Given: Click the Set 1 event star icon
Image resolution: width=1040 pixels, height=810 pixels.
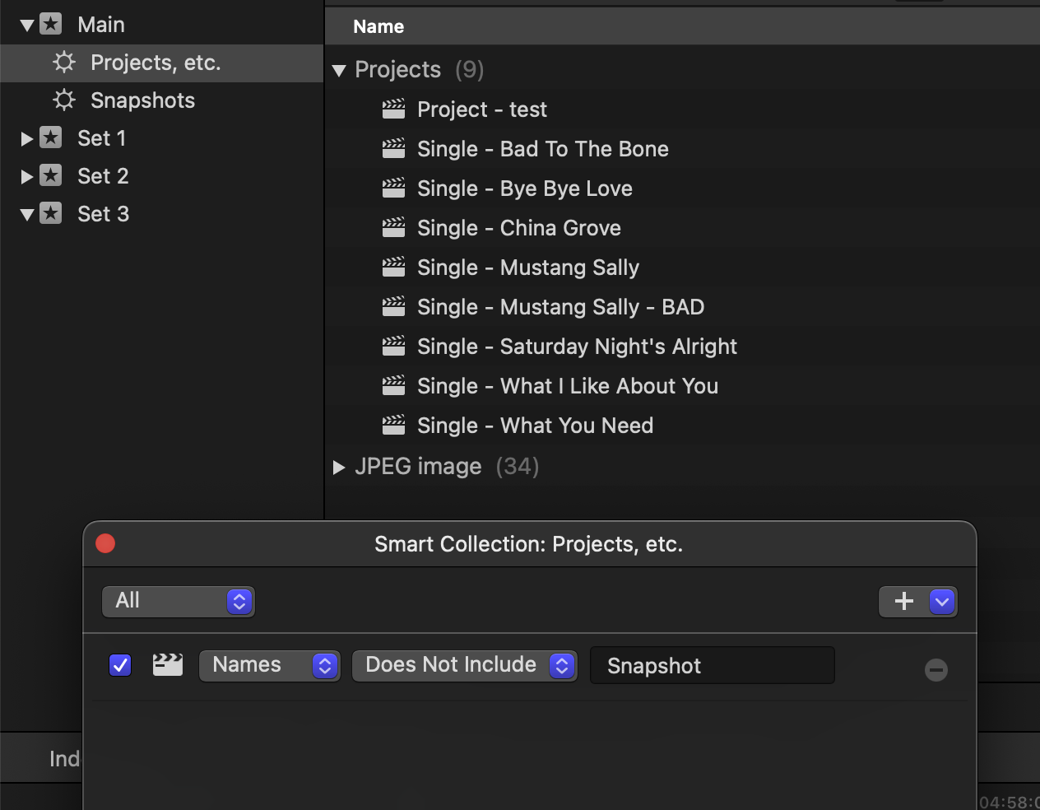Looking at the screenshot, I should click(51, 138).
